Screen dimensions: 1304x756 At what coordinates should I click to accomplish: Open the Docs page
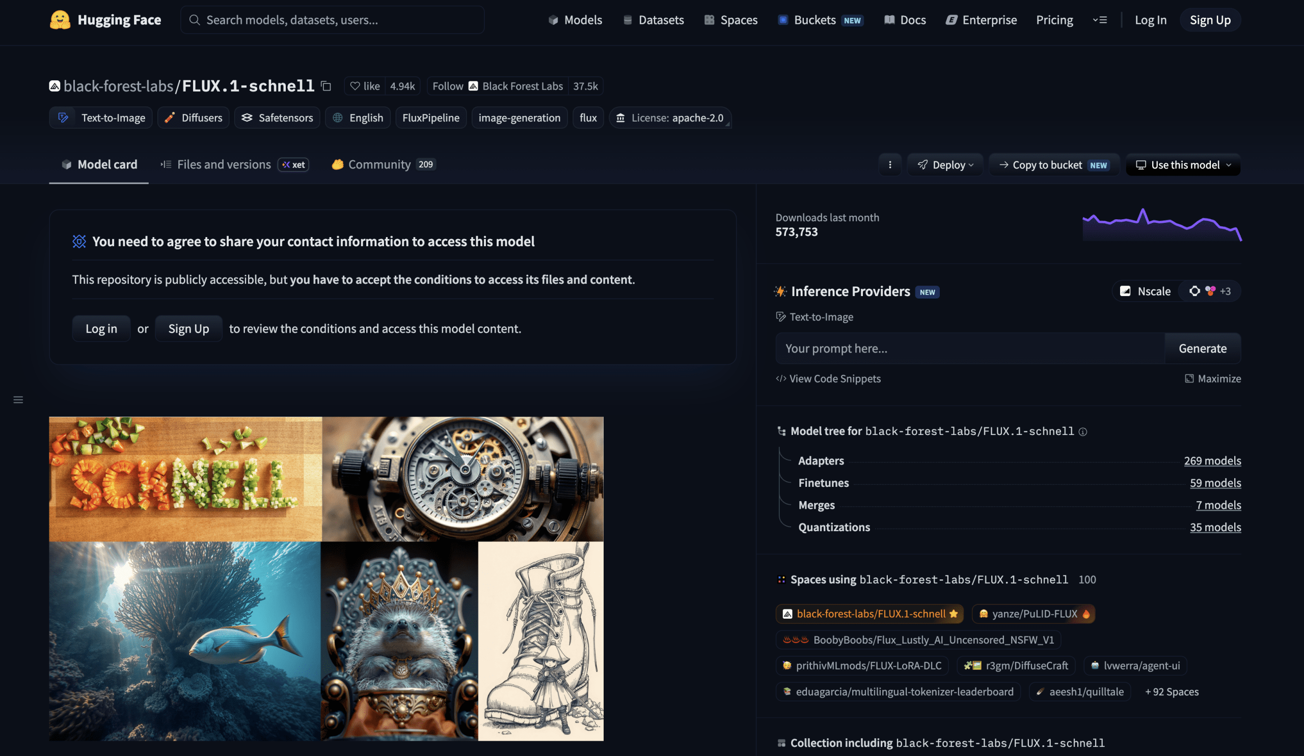pos(905,20)
